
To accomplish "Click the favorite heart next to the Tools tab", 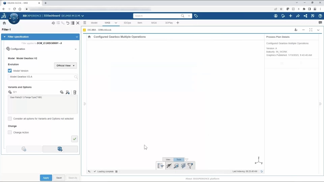I will (187, 159).
